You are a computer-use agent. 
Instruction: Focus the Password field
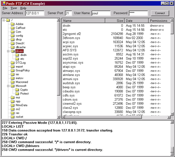(x=138, y=13)
